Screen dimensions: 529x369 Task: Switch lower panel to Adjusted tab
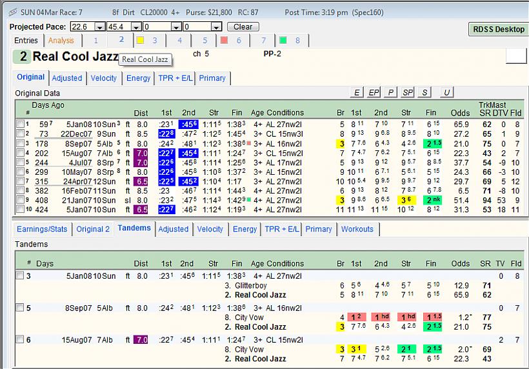pyautogui.click(x=174, y=229)
